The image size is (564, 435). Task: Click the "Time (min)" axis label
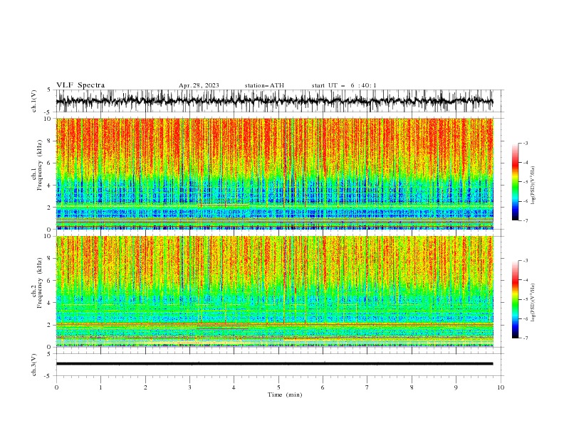(x=285, y=394)
